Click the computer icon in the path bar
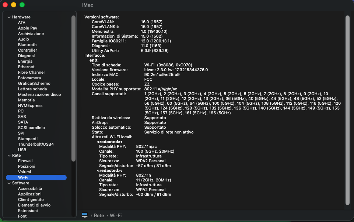This screenshot has height=222, width=354. pyautogui.click(x=85, y=215)
